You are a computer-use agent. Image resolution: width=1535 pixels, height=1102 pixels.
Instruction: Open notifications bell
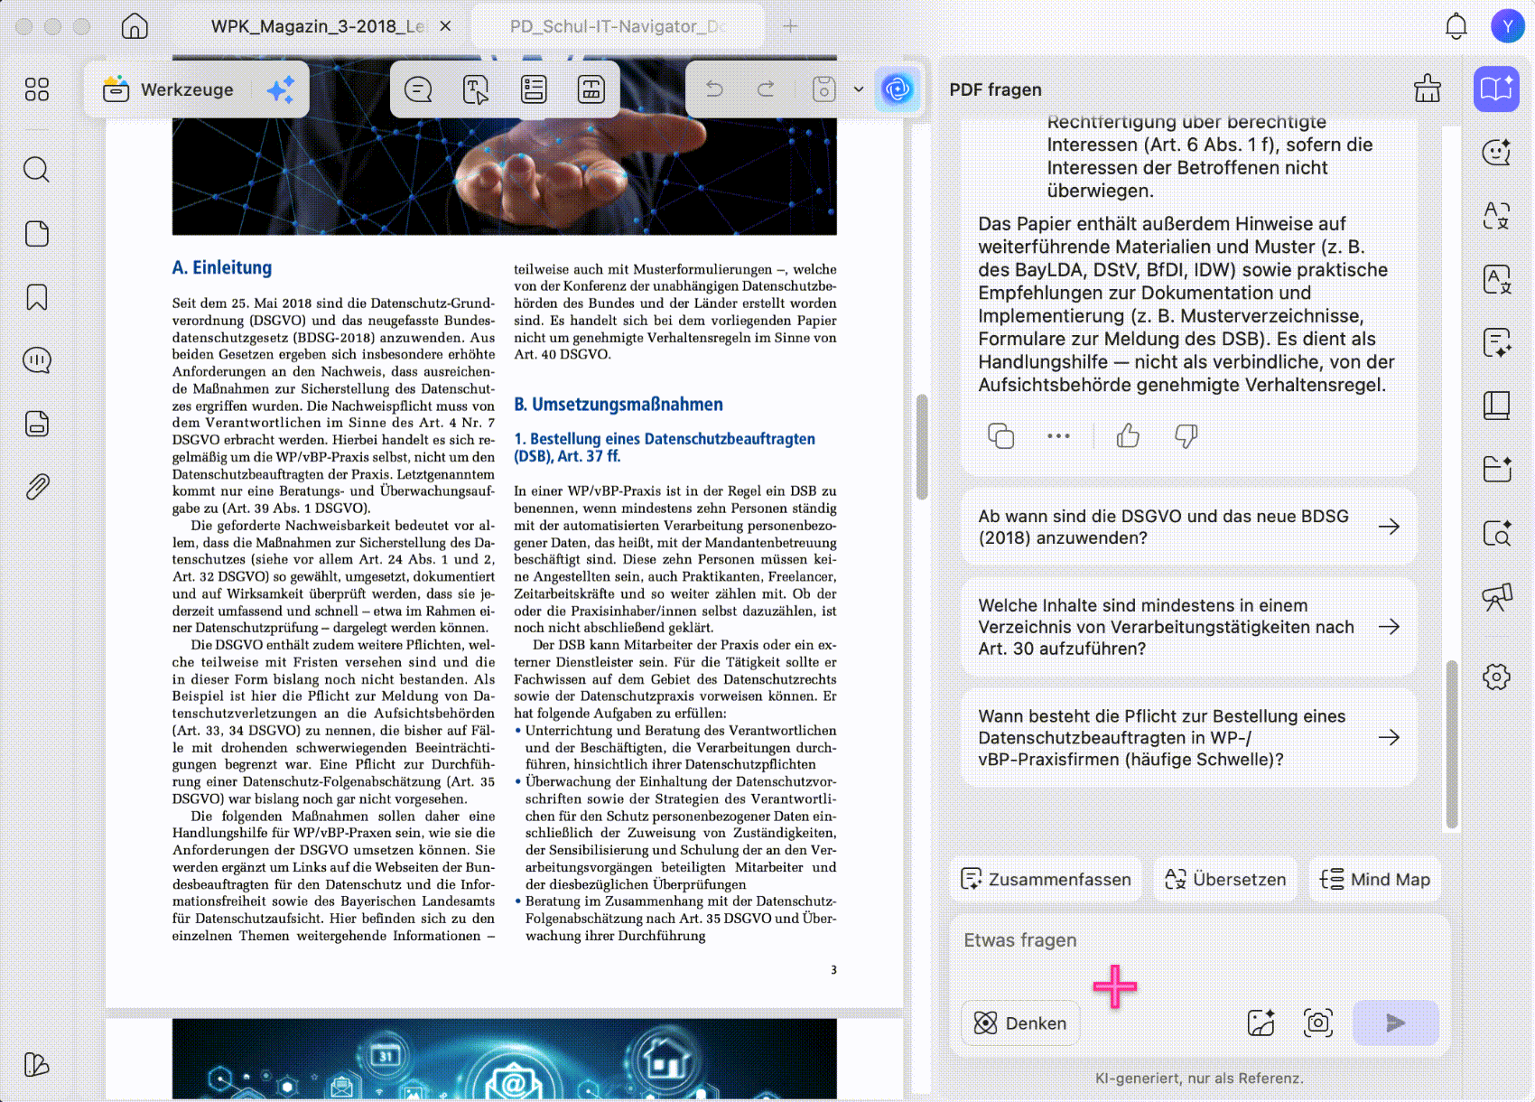[1456, 26]
